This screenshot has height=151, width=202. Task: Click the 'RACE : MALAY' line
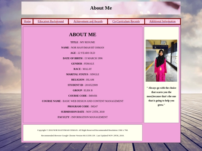(83, 69)
